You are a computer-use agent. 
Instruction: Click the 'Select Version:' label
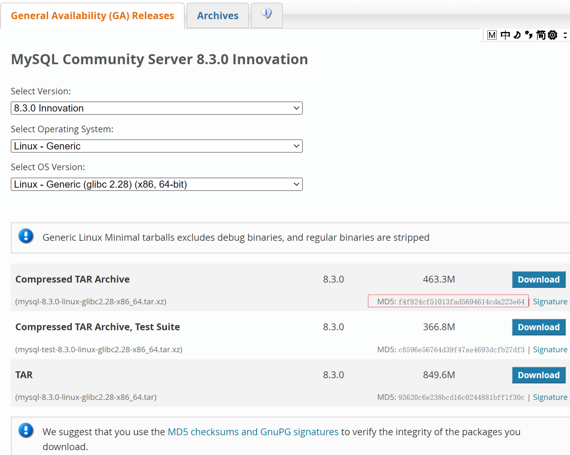[x=41, y=91]
